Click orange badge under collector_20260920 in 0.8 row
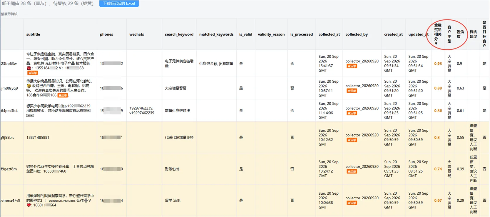 352,140
